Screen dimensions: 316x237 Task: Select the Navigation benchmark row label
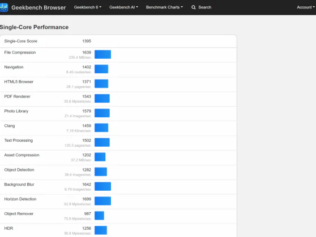coord(14,67)
